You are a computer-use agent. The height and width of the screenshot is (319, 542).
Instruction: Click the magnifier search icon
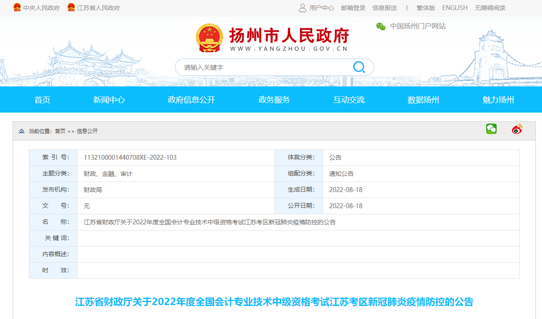(358, 67)
